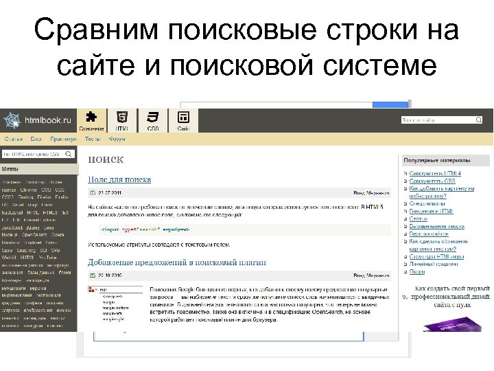Image resolution: width=494 pixels, height=371 pixels.
Task: Click the htmlbook.ru site name text
Action: click(x=48, y=120)
